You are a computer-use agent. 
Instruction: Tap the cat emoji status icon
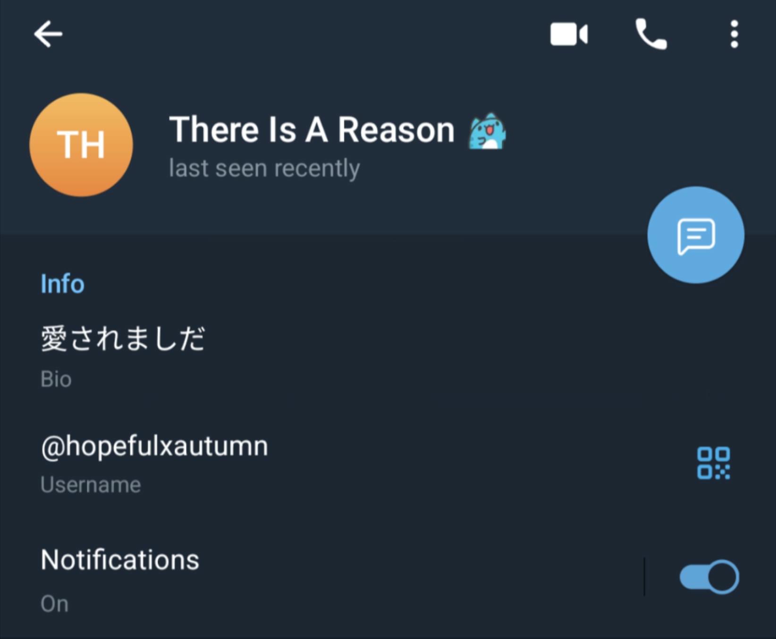487,131
